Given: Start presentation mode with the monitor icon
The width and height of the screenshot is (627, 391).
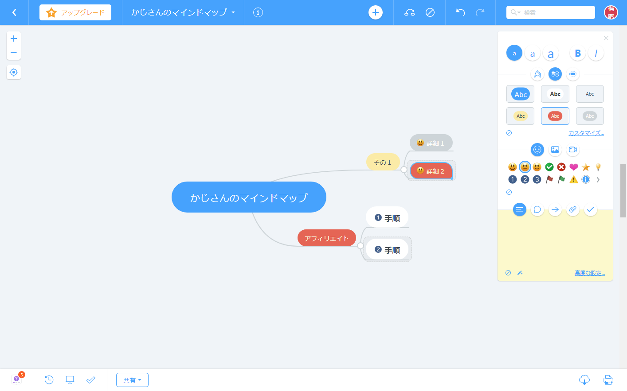Looking at the screenshot, I should coord(70,379).
